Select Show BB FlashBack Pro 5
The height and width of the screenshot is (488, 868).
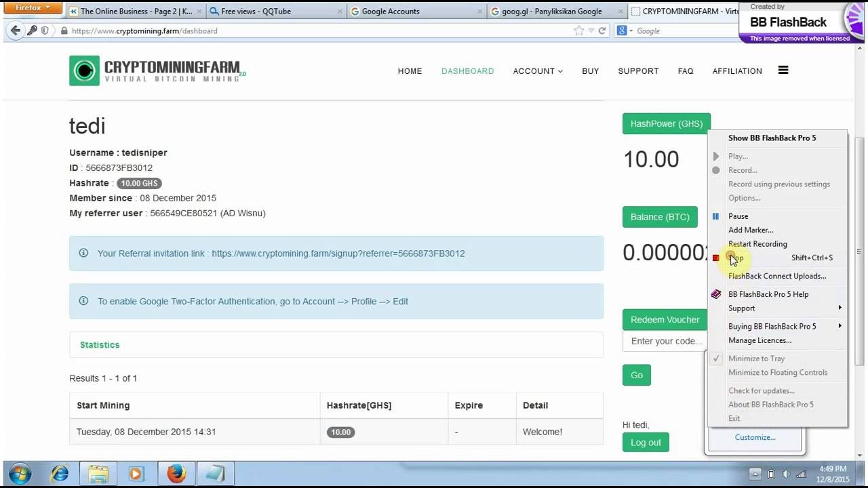(772, 138)
